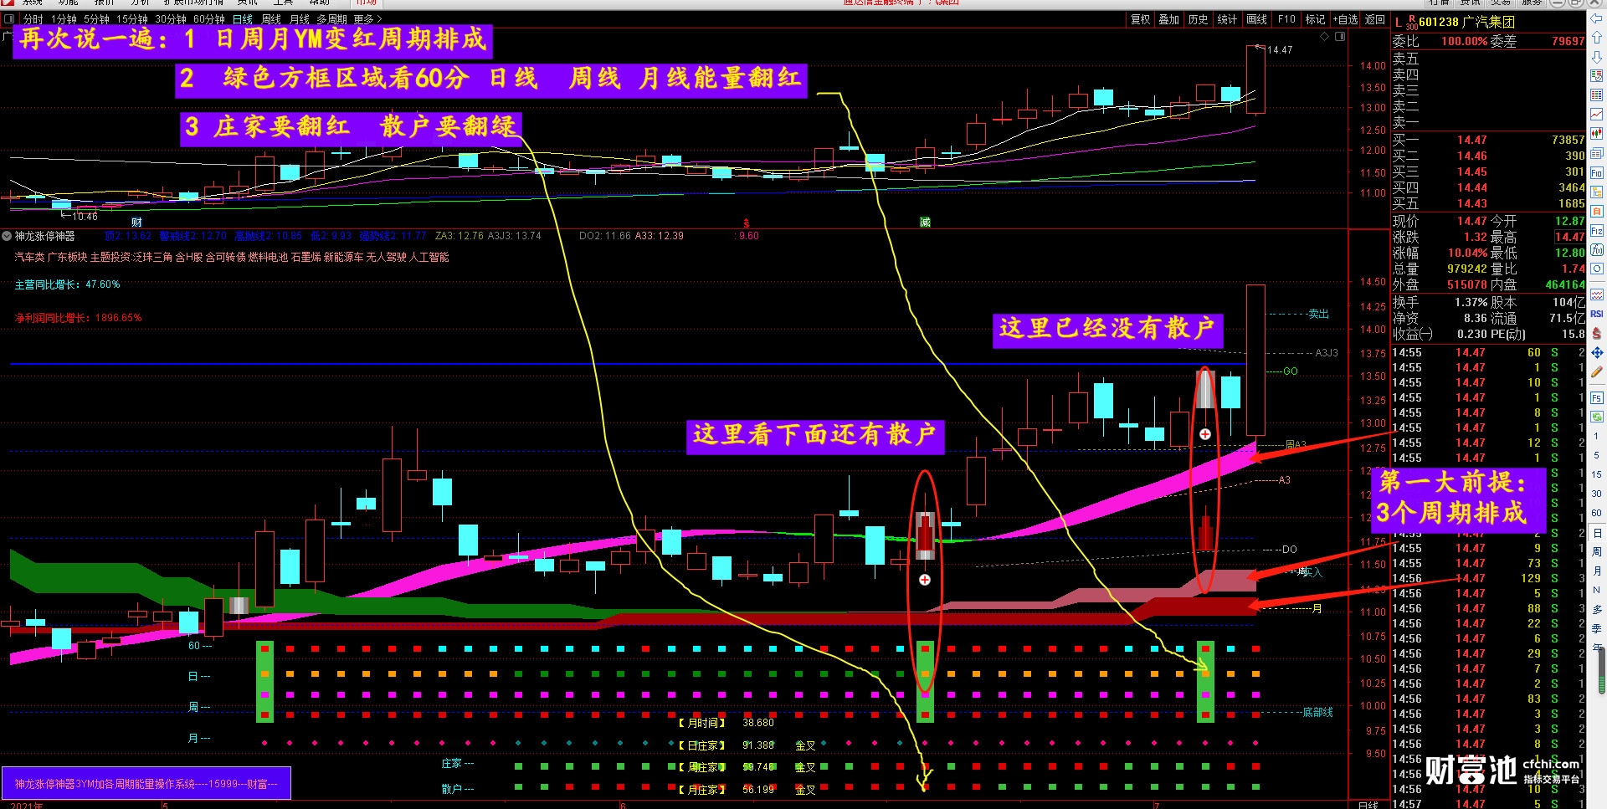Click the 统计 statistics button
Screen dimensions: 1607x809
[x=1228, y=19]
